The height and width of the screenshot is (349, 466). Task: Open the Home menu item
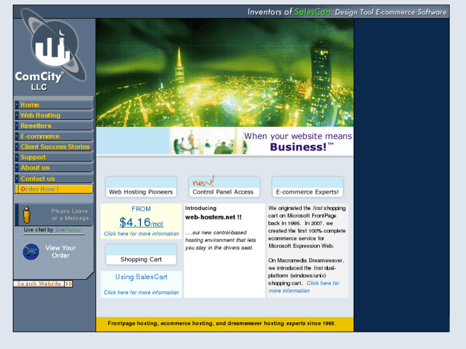[53, 105]
